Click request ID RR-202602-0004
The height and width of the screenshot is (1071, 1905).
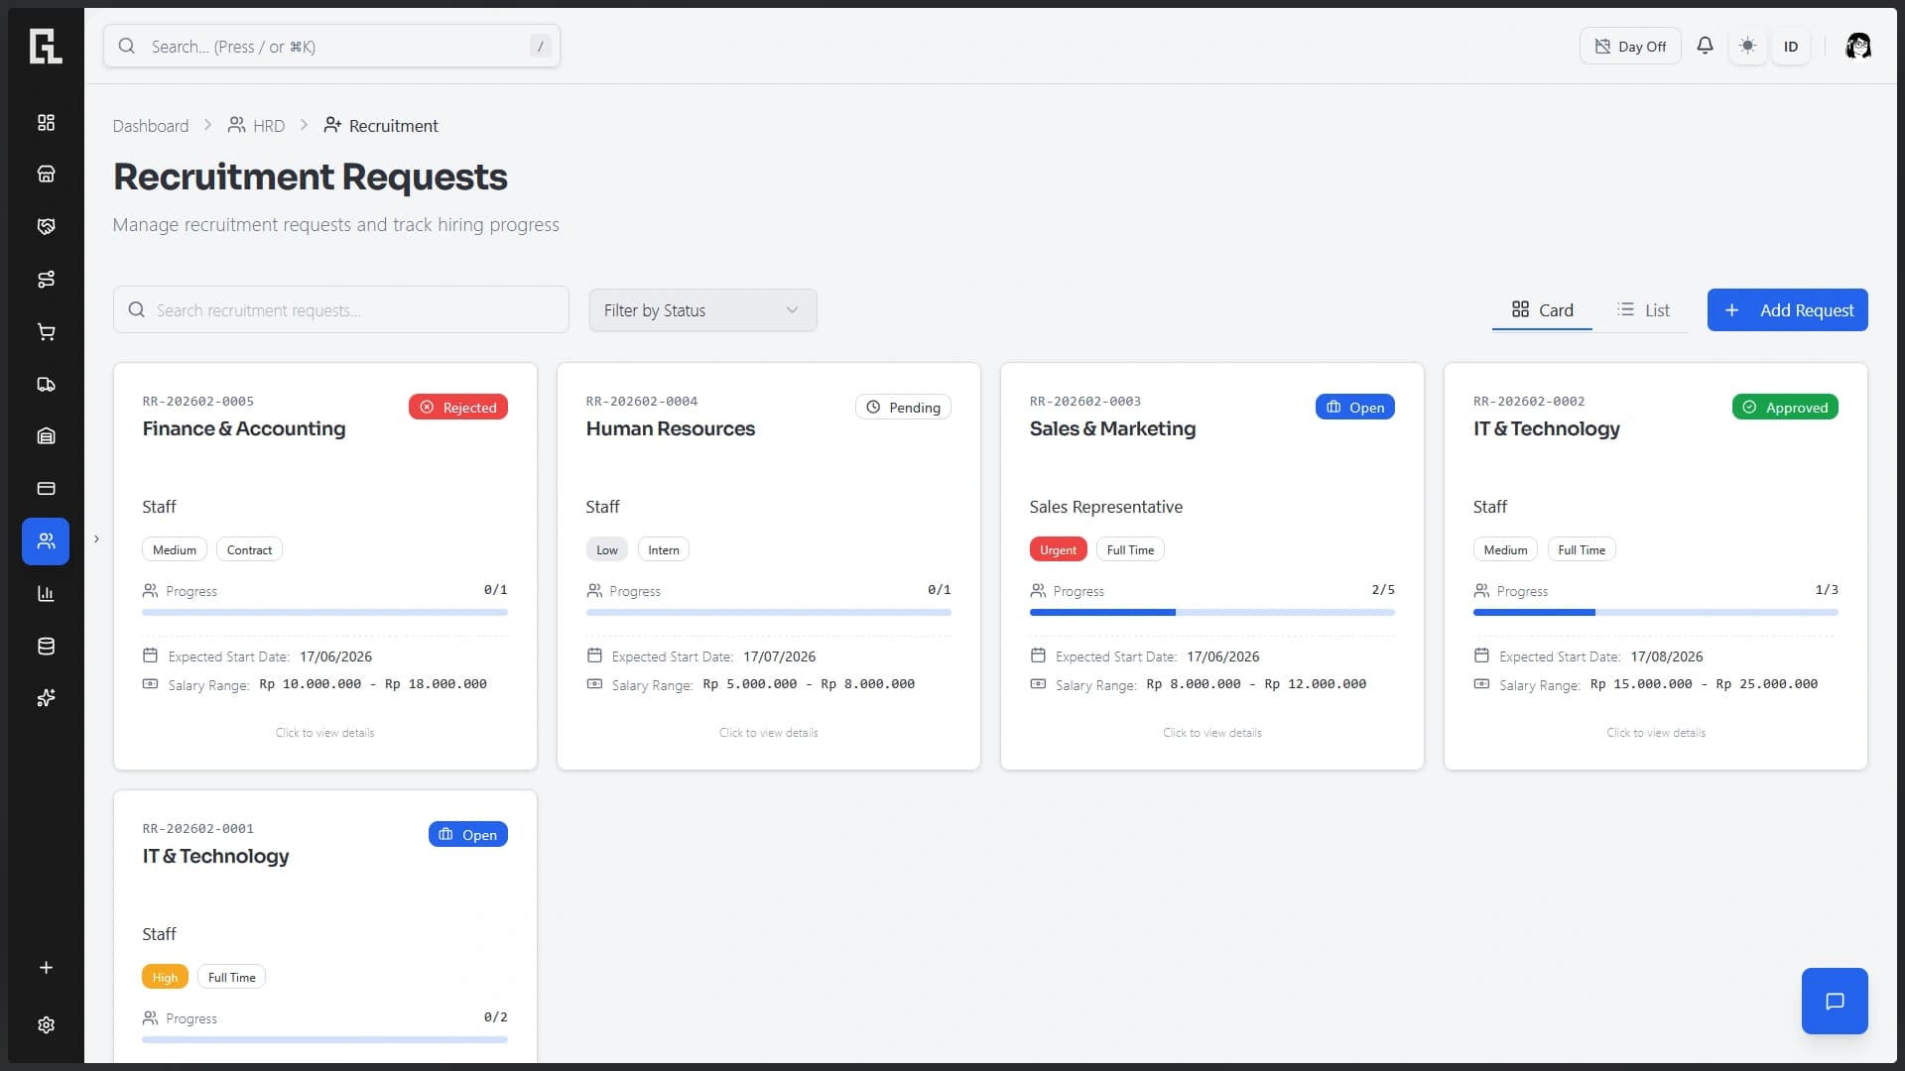pos(642,402)
